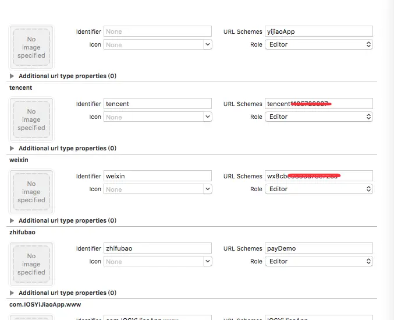Open the Role selector in the zhifubao section
The width and height of the screenshot is (394, 320).
pyautogui.click(x=318, y=261)
